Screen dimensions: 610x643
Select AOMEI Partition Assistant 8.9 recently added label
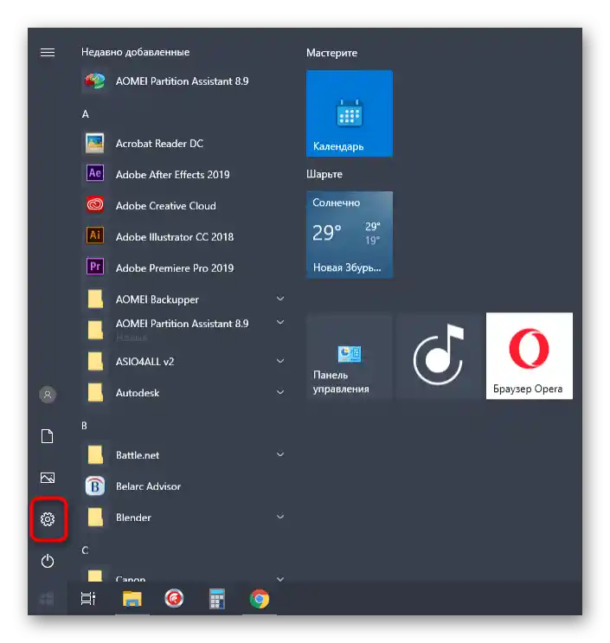[182, 81]
